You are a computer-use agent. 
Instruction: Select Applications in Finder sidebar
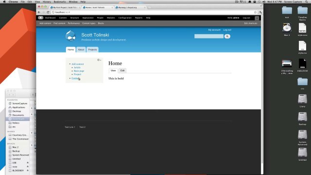[x=18, y=107]
